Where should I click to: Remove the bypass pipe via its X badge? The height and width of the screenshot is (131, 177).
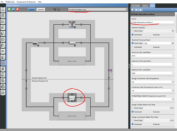click(x=75, y=46)
